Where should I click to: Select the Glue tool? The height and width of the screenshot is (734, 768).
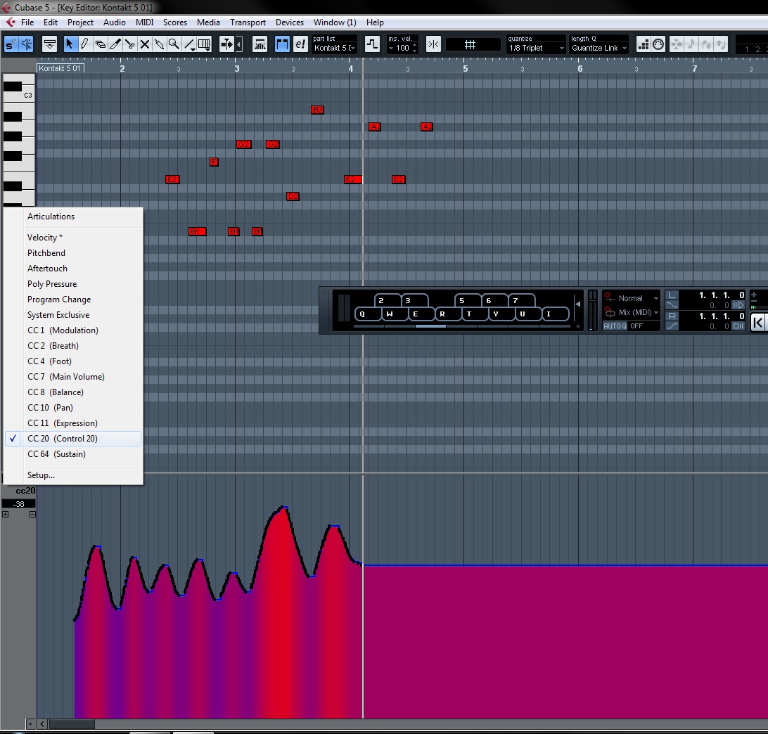(159, 44)
